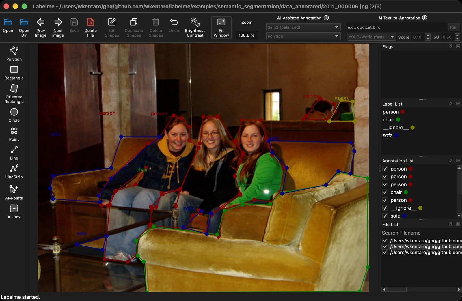462x301 pixels.
Task: Click the yellow macOS minimize button
Action: tap(15, 6)
